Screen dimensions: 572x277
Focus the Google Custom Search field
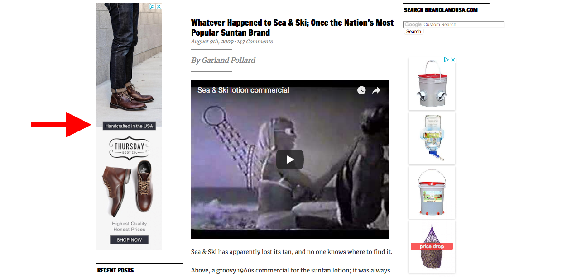point(453,24)
